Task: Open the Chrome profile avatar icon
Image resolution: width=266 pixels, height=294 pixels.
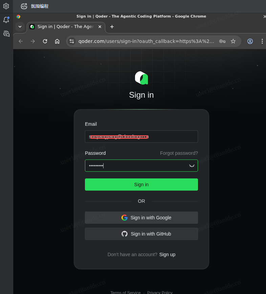Action: pos(250,41)
